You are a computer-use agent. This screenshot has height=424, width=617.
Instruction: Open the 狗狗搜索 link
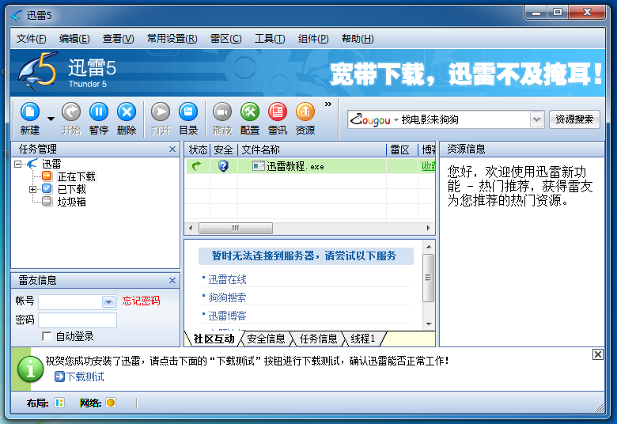point(227,297)
